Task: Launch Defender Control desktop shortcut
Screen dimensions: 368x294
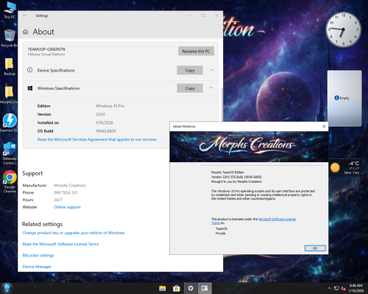Action: pyautogui.click(x=10, y=153)
